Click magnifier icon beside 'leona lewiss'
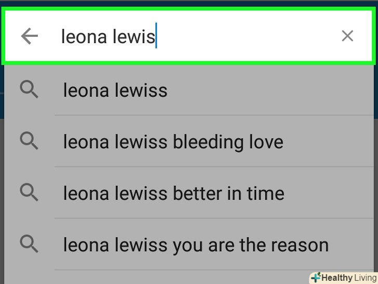 pos(29,91)
